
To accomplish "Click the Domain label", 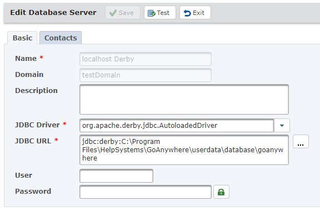I will 29,74.
